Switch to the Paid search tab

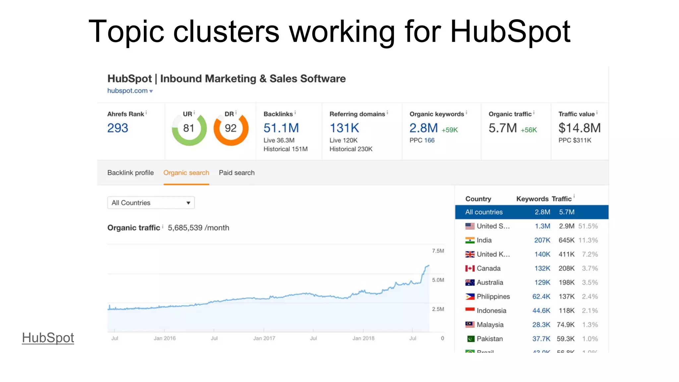pyautogui.click(x=237, y=173)
